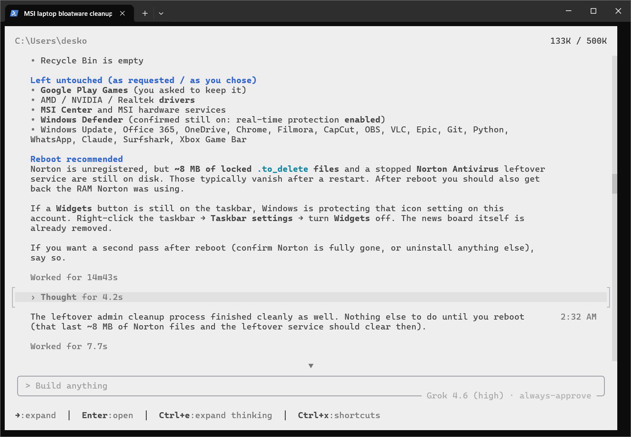Image resolution: width=631 pixels, height=437 pixels.
Task: Click the chevron beside Thought for 4.2s
Action: point(33,297)
